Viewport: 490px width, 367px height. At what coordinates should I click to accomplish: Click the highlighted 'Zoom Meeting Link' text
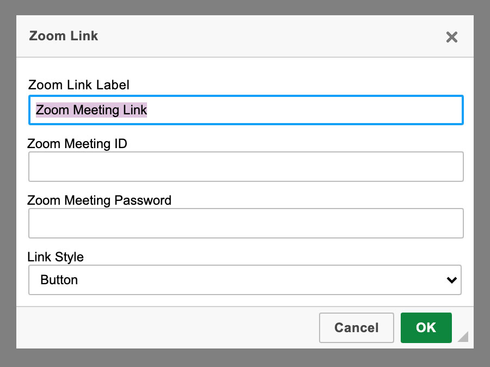coord(91,110)
